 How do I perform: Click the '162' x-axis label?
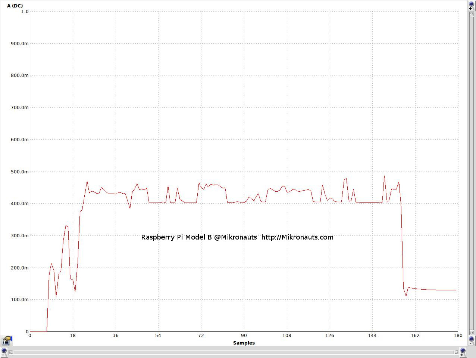coord(415,336)
